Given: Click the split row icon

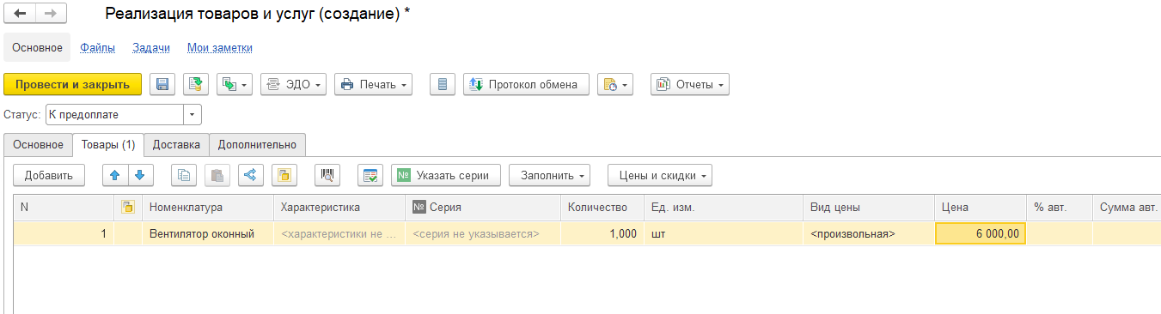Looking at the screenshot, I should [251, 175].
